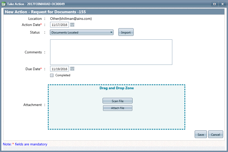Viewport: 228px width, 152px height.
Task: Click the Completed checkbox label text
Action: click(63, 75)
